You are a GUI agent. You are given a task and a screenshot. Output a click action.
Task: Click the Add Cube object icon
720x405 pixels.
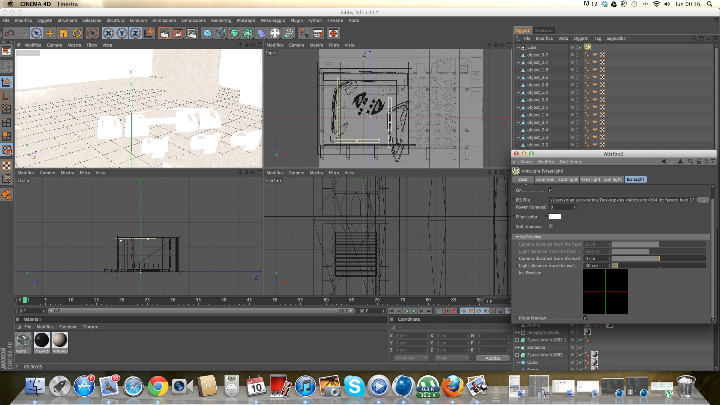(x=207, y=33)
